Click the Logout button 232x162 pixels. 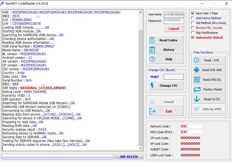[174, 29]
